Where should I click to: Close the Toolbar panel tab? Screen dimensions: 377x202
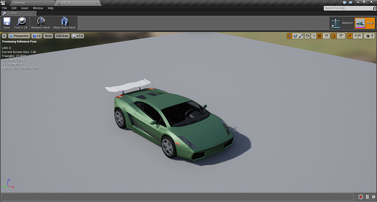click(x=33, y=13)
